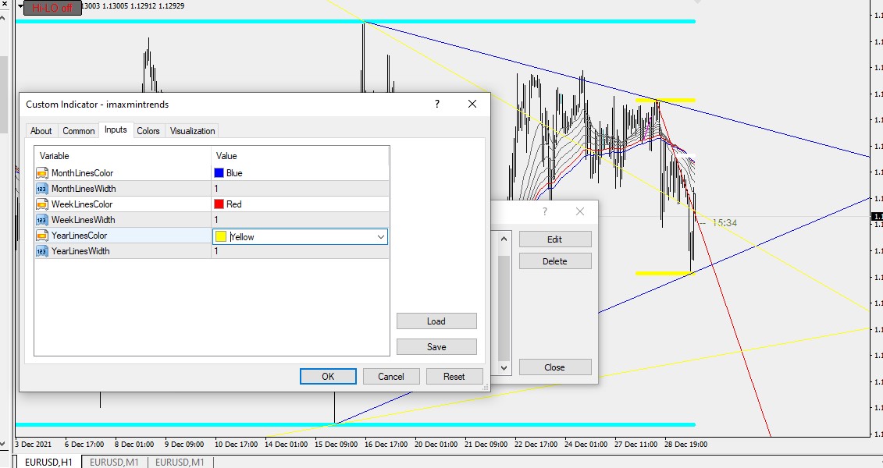This screenshot has width=883, height=468.
Task: Click the scroll up arrow in indicators list
Action: click(504, 239)
